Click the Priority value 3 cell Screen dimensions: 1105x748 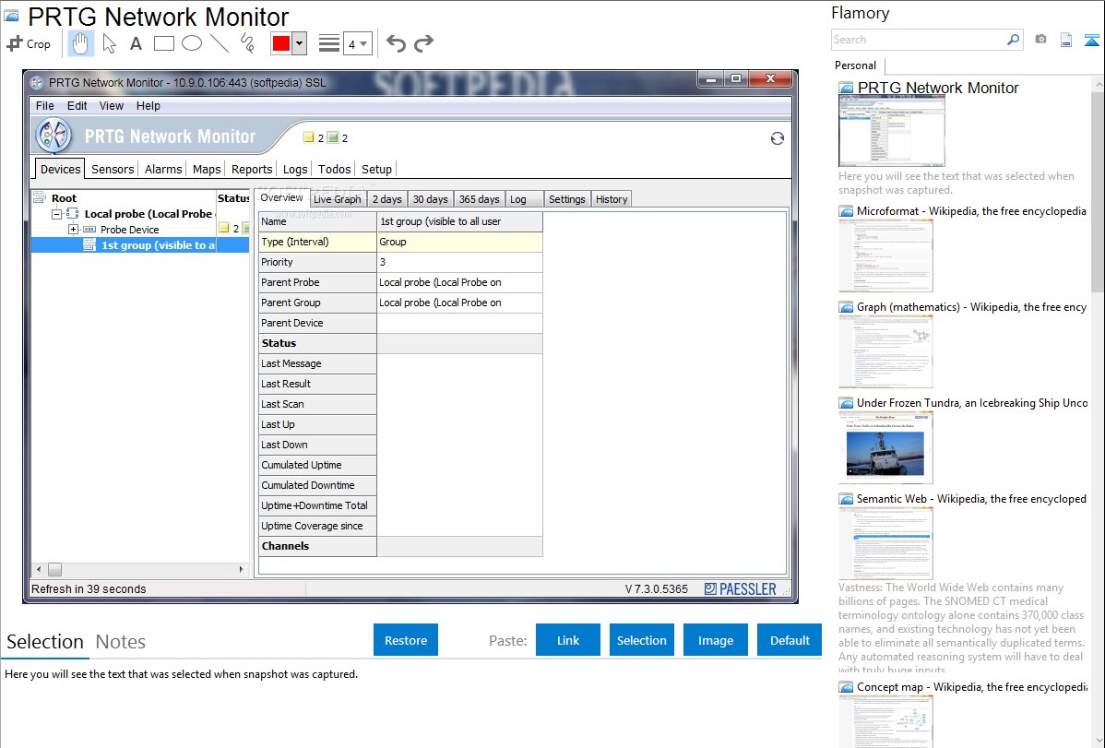click(x=459, y=262)
